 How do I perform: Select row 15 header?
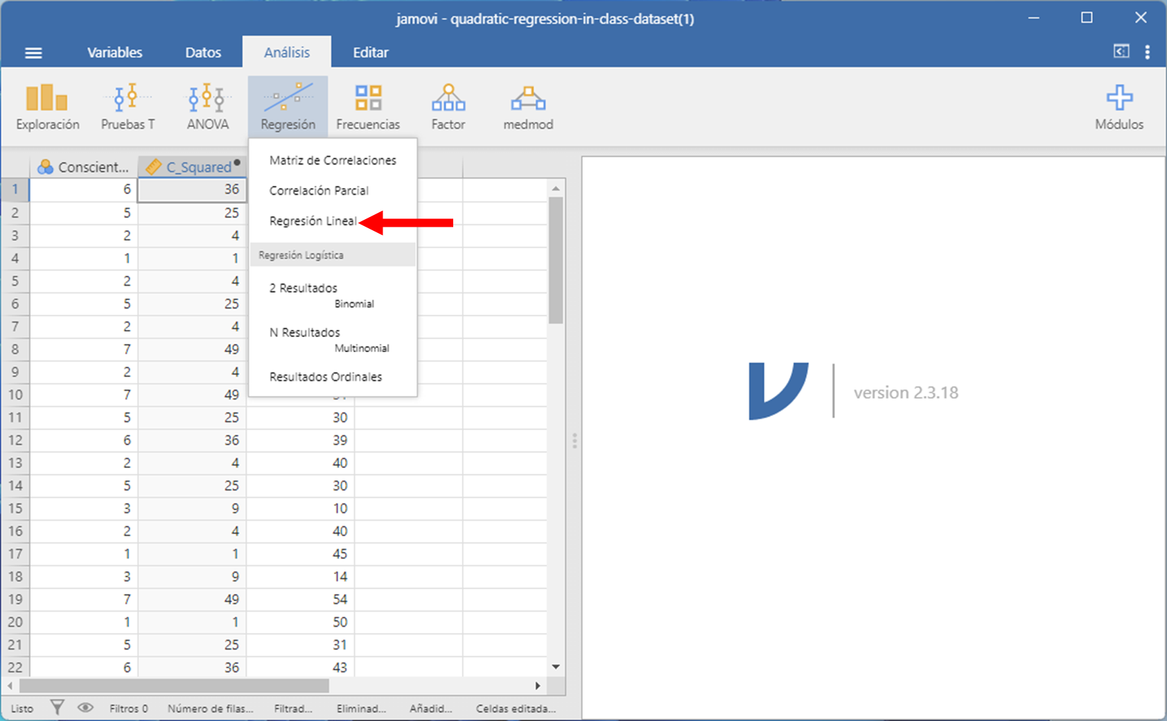tap(15, 508)
